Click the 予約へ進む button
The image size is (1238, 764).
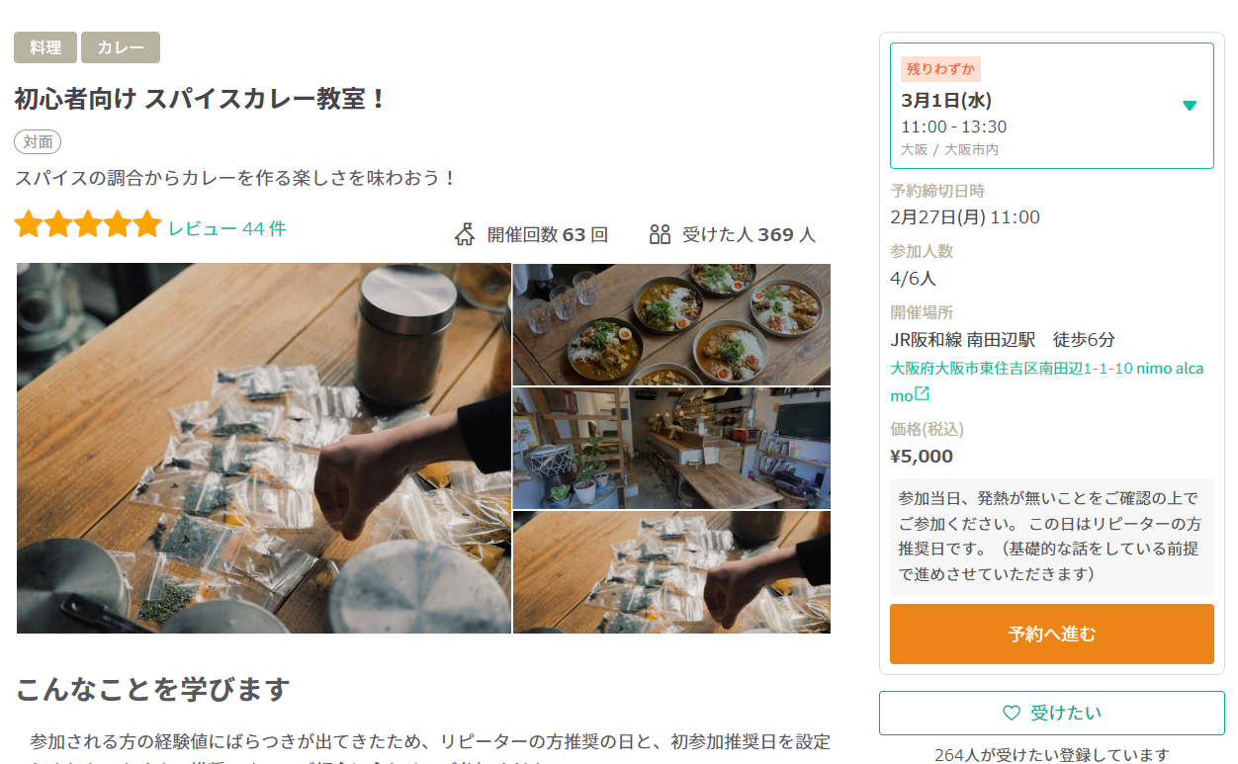pyautogui.click(x=1052, y=634)
